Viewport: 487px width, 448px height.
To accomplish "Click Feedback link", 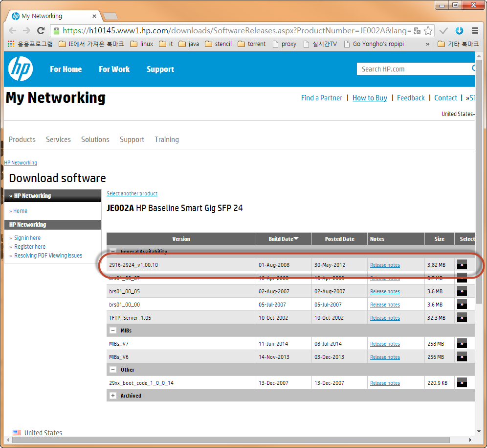I will 411,98.
